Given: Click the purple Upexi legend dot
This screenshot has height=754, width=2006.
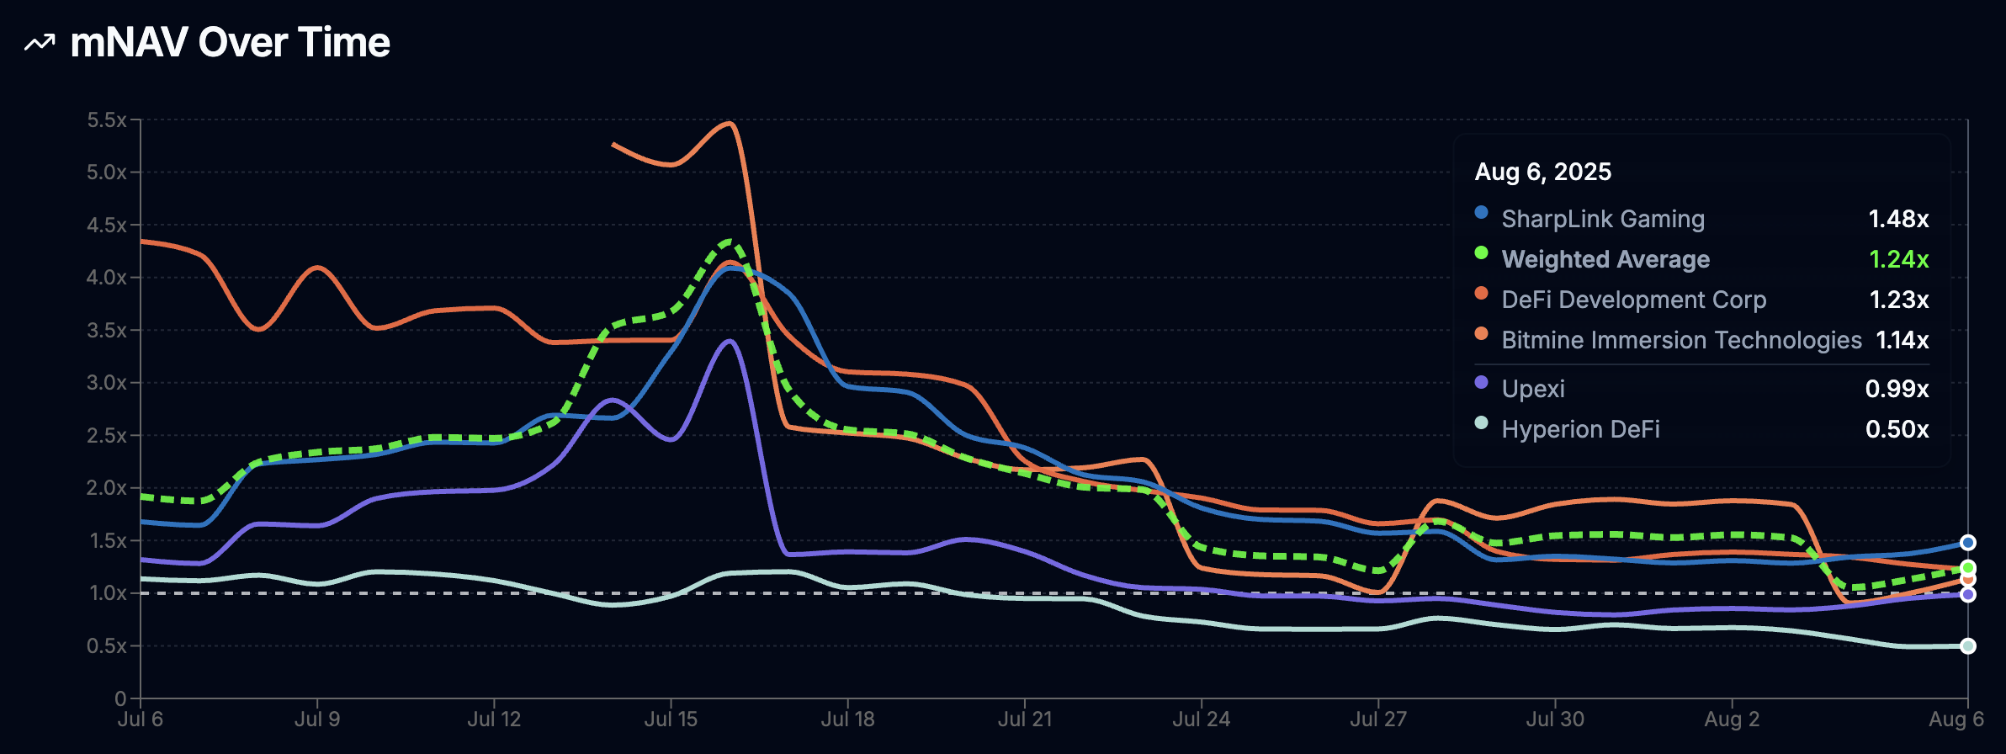Looking at the screenshot, I should click(1481, 382).
